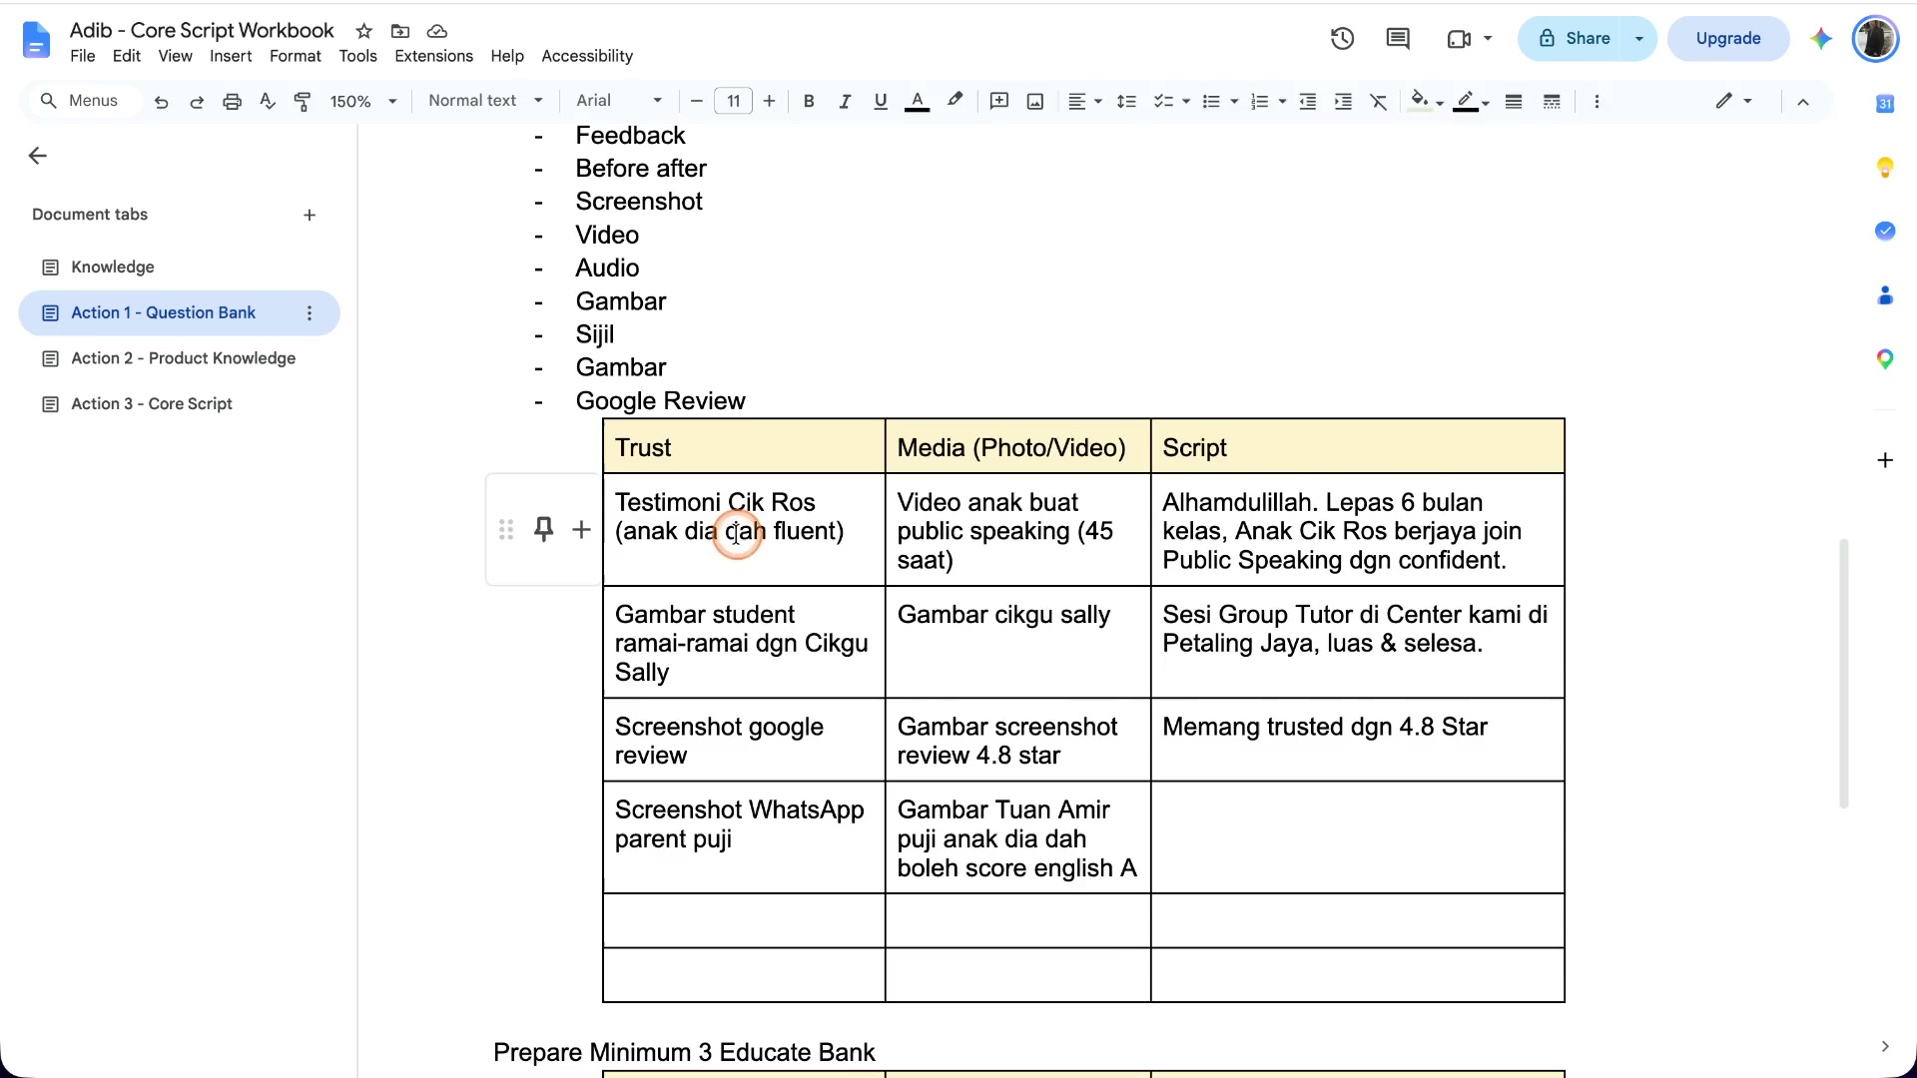Open options for Action 1 tab

[x=310, y=313]
